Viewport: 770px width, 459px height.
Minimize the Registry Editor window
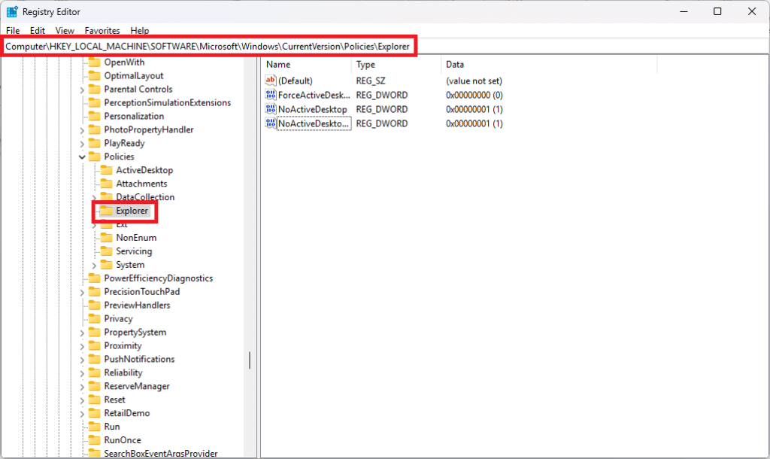tap(684, 11)
